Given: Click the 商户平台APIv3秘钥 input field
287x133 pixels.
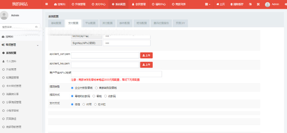Looking at the screenshot, I should tap(116, 74).
